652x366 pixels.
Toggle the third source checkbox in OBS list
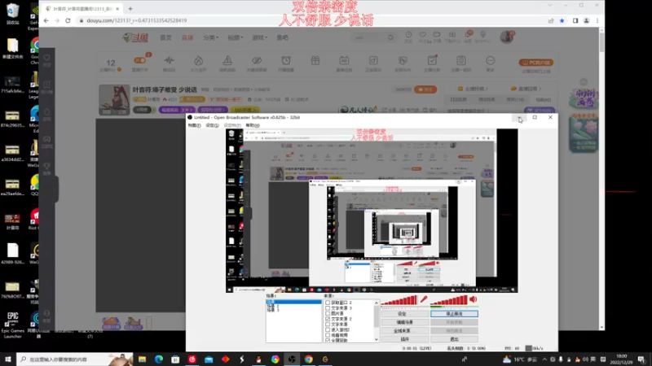(328, 314)
